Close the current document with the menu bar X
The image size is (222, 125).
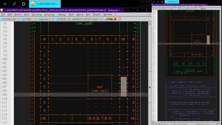coord(150,15)
